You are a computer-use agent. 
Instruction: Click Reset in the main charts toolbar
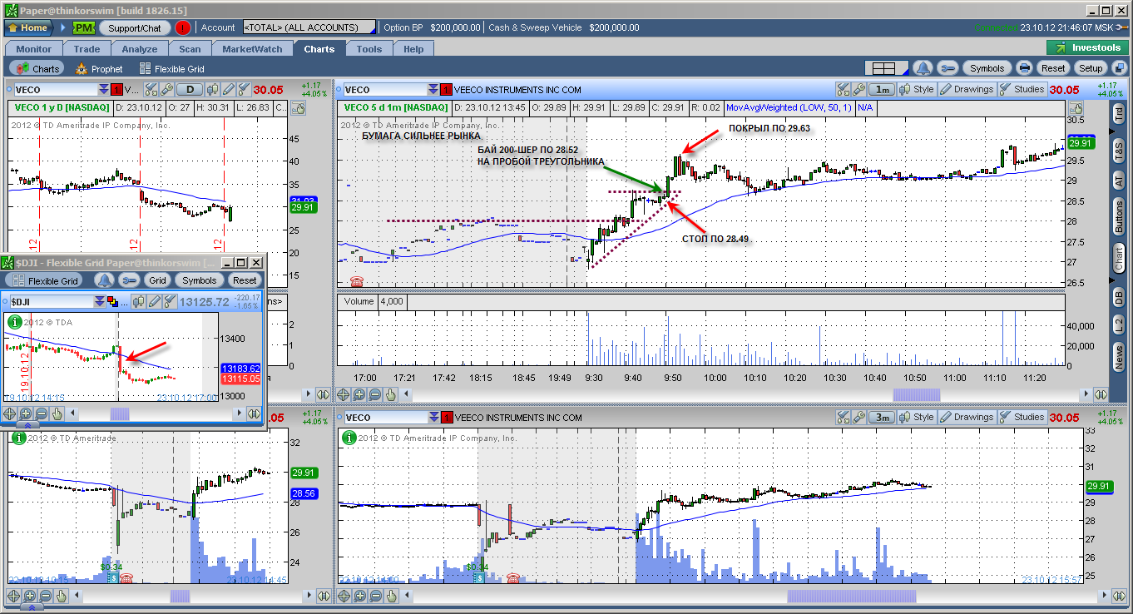coord(1053,68)
